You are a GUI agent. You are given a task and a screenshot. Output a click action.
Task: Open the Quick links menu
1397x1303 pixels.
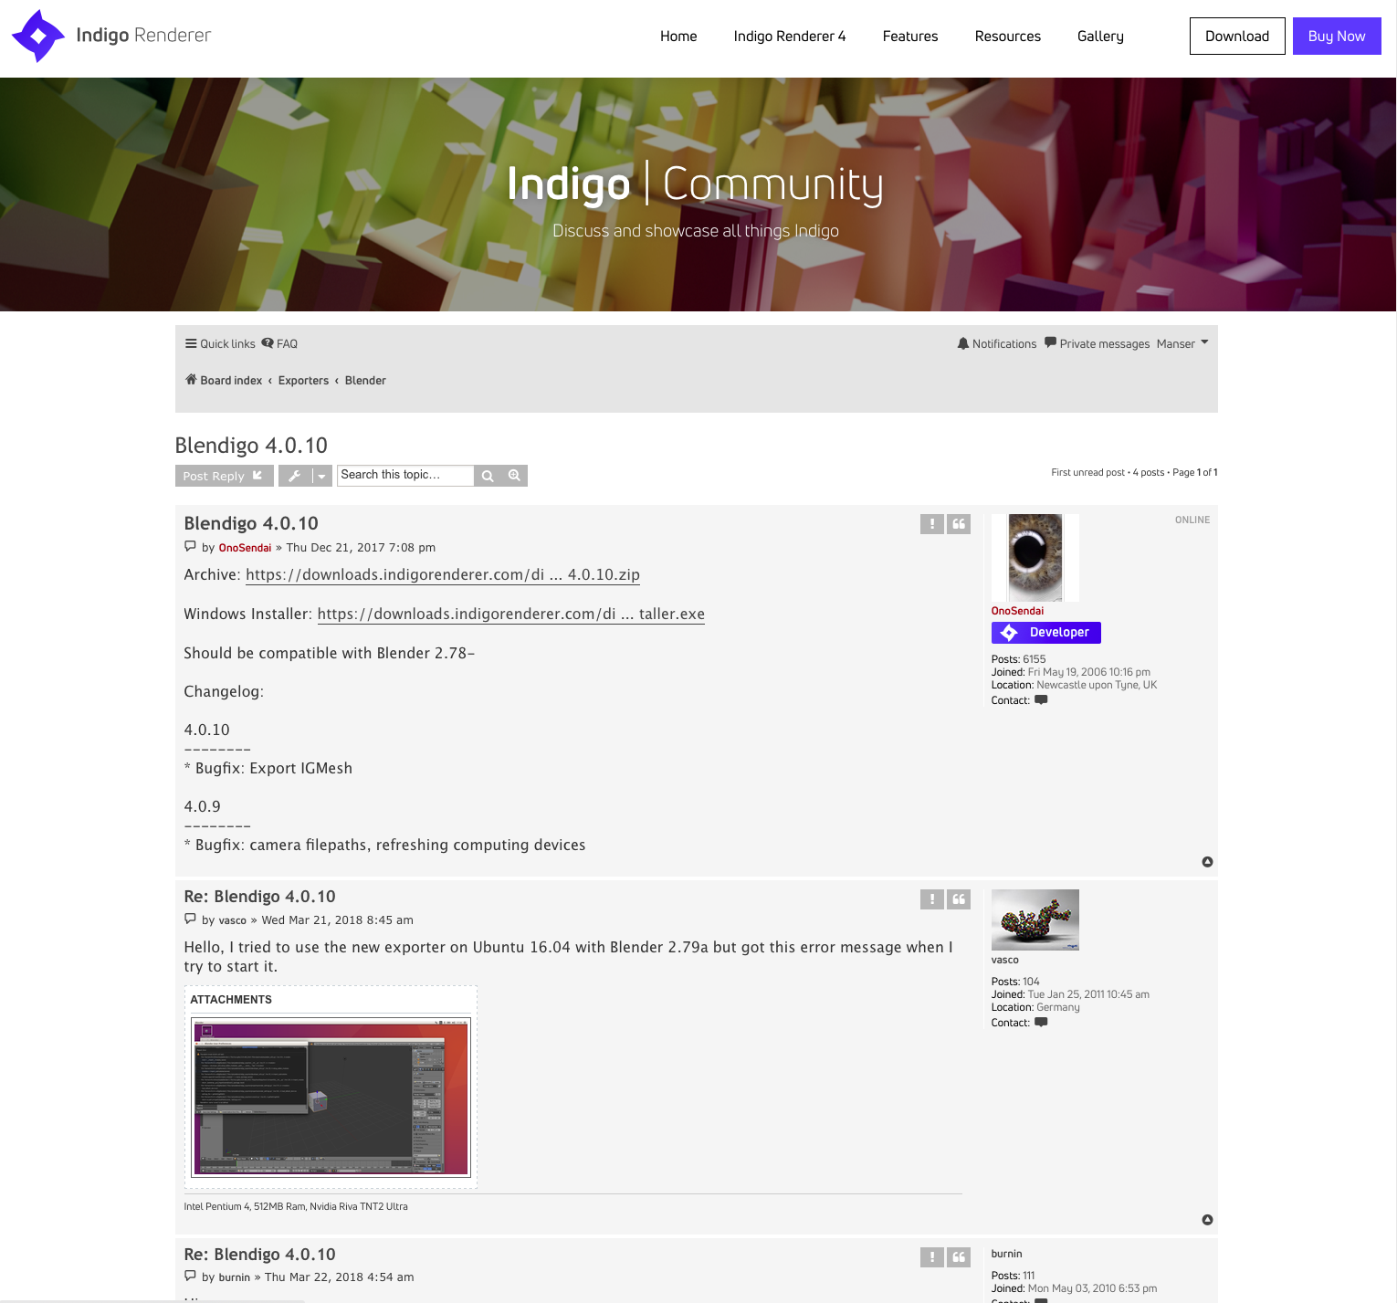tap(220, 344)
